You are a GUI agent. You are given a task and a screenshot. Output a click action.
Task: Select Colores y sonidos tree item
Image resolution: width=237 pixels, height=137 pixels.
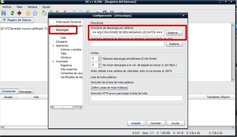[71, 49]
